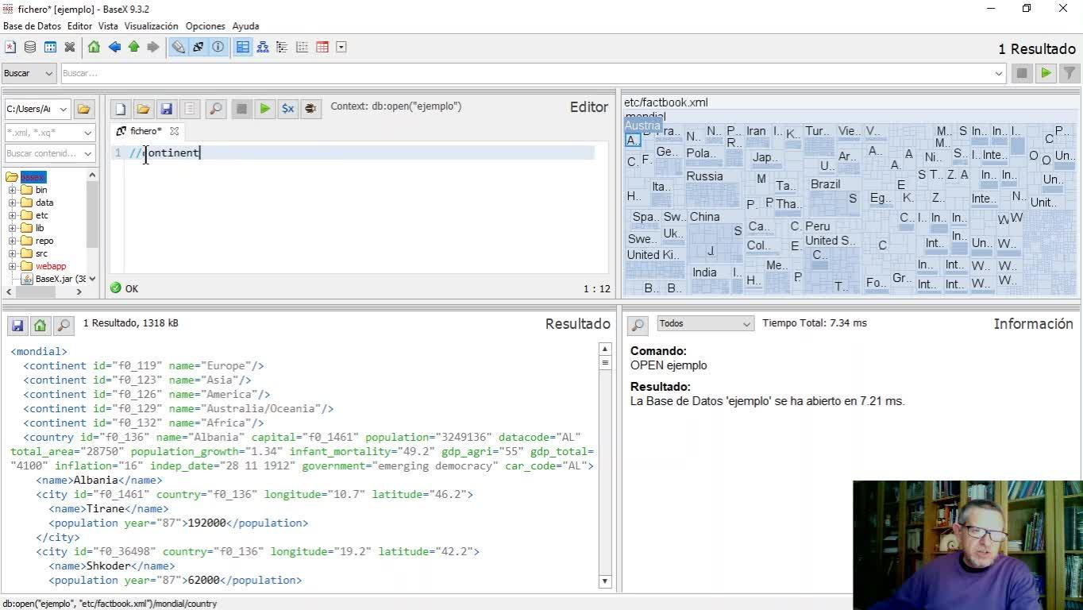The image size is (1083, 610).
Task: Toggle the Map view button in the toolbar
Action: tap(243, 47)
